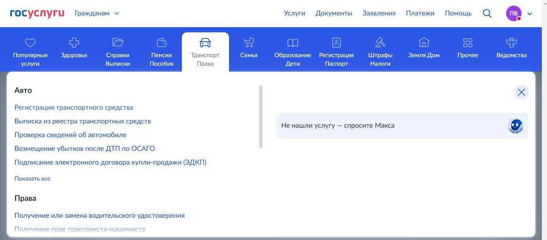Select the Штрафы Налоги gavel icon
The height and width of the screenshot is (240, 547).
pos(380,42)
